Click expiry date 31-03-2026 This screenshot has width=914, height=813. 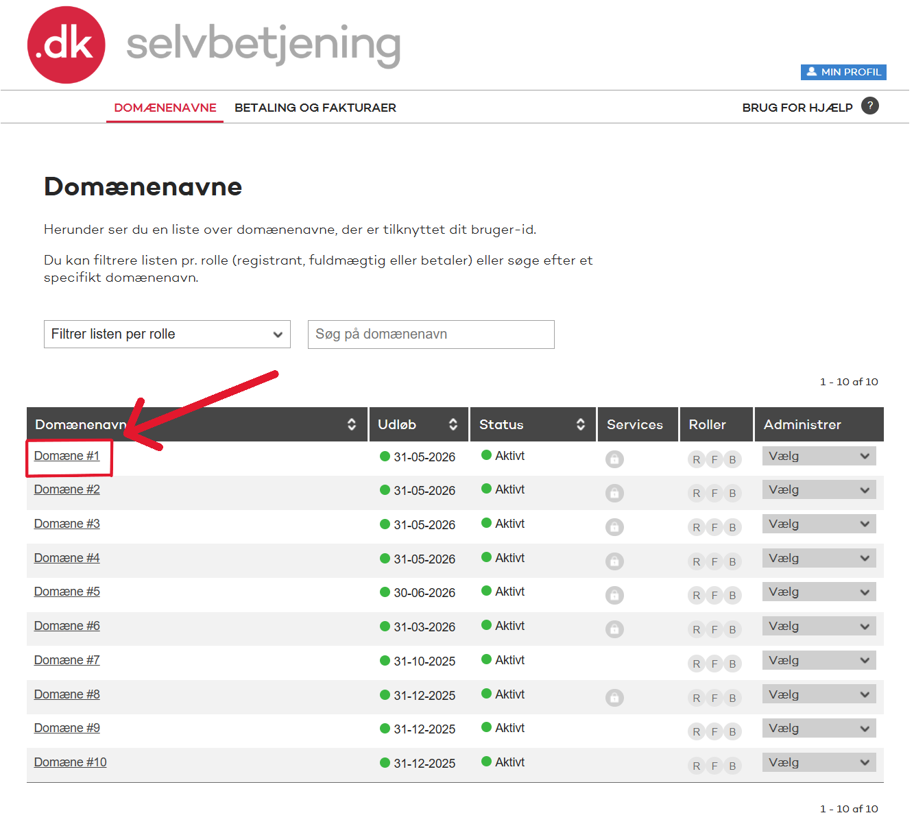point(424,627)
